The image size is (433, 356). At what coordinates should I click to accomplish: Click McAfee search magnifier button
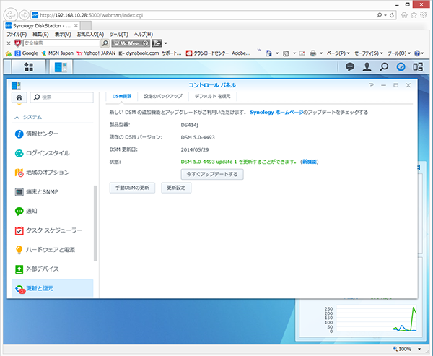tap(105, 43)
